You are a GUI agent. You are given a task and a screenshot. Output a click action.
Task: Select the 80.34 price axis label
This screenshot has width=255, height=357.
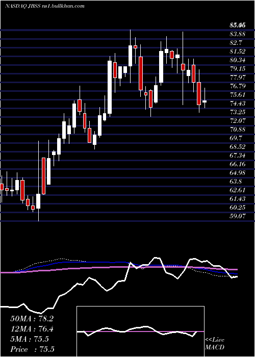pos(238,60)
